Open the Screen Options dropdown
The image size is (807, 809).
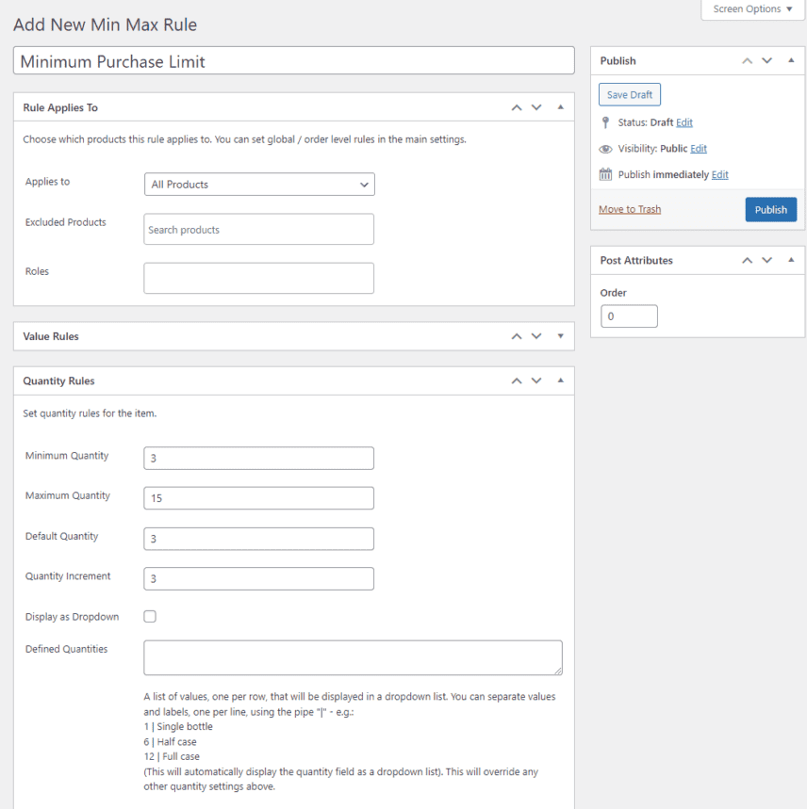pos(751,9)
